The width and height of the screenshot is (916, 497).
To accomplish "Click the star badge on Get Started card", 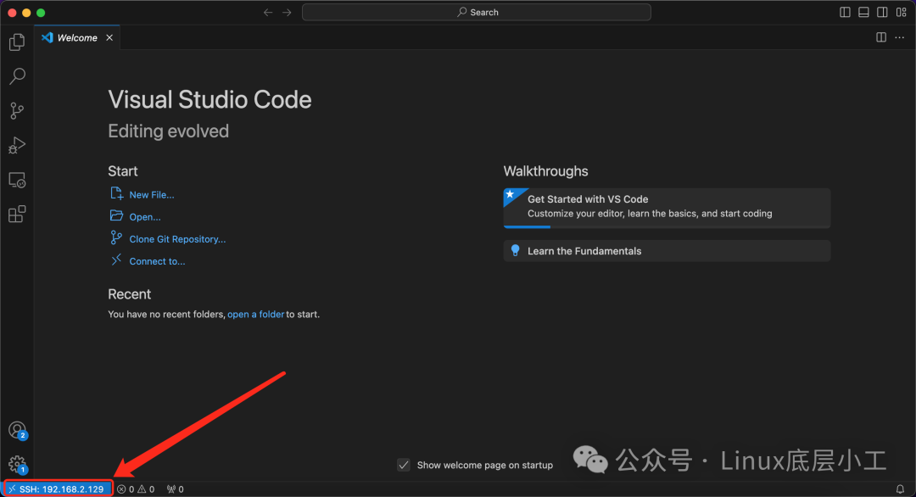I will pyautogui.click(x=511, y=194).
